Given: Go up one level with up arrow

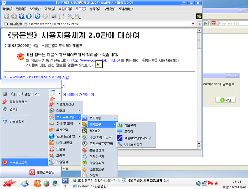Looking at the screenshot, I should (x=21, y=16).
